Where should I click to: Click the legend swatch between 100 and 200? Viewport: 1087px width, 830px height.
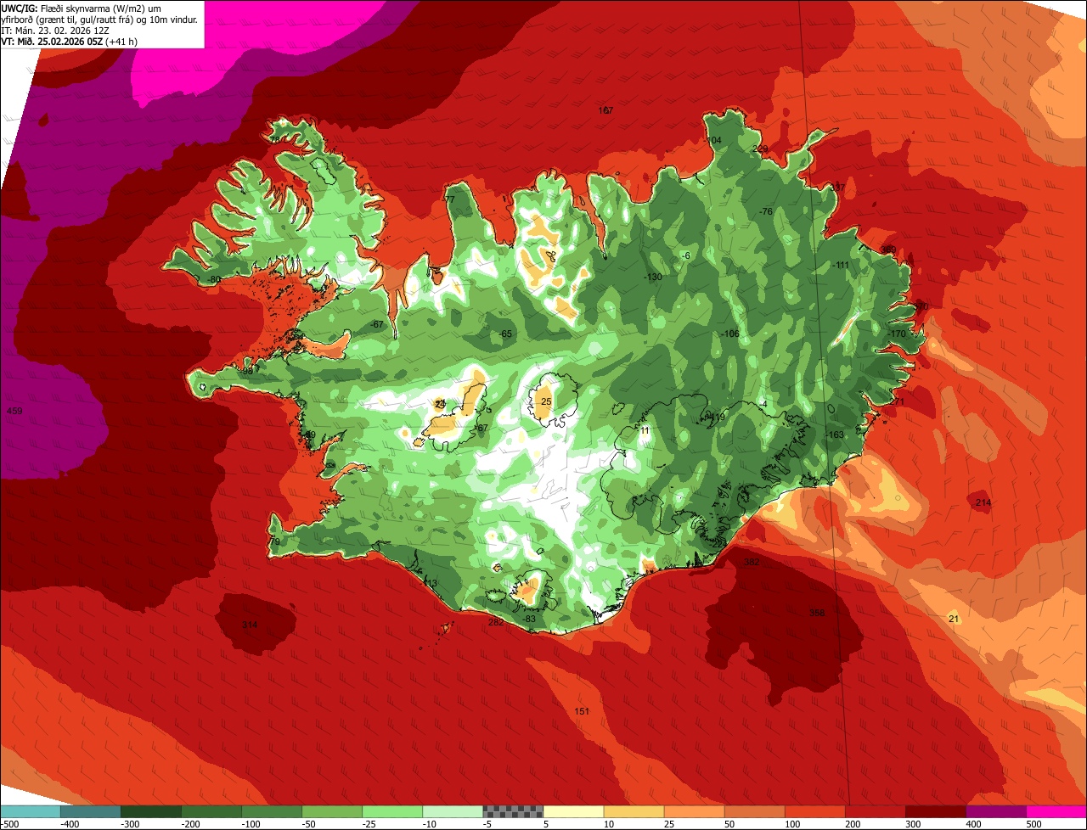[x=814, y=811]
